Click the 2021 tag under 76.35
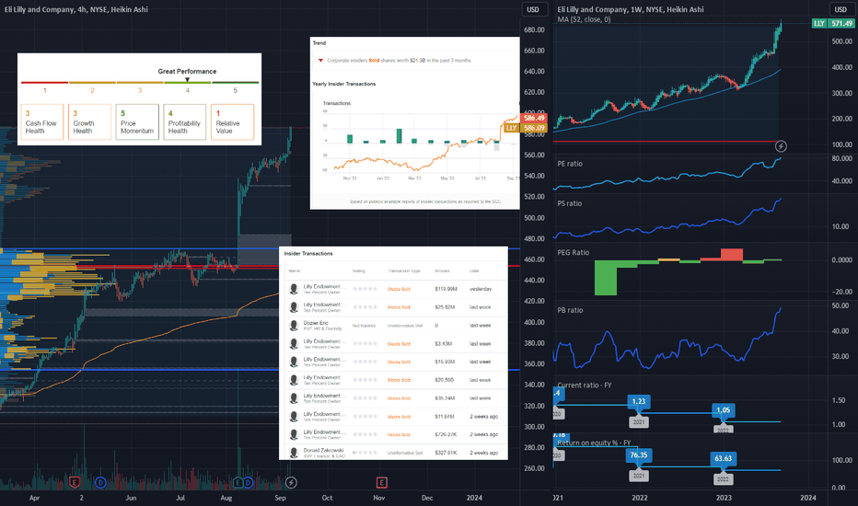The height and width of the screenshot is (506, 858). pyautogui.click(x=639, y=476)
